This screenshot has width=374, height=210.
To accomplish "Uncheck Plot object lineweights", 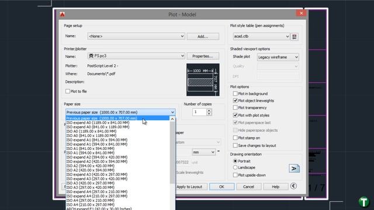I will [235, 101].
